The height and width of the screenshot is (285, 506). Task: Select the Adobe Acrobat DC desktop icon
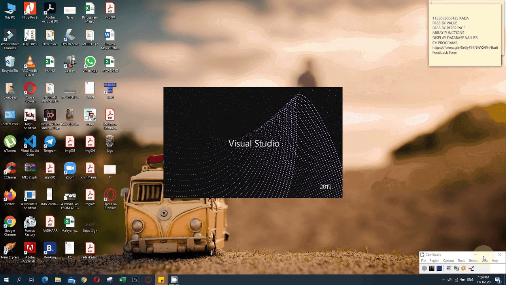point(50,13)
